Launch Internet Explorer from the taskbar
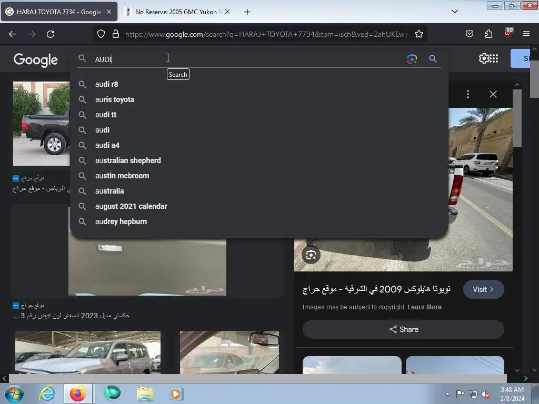This screenshot has height=404, width=539. pos(46,393)
